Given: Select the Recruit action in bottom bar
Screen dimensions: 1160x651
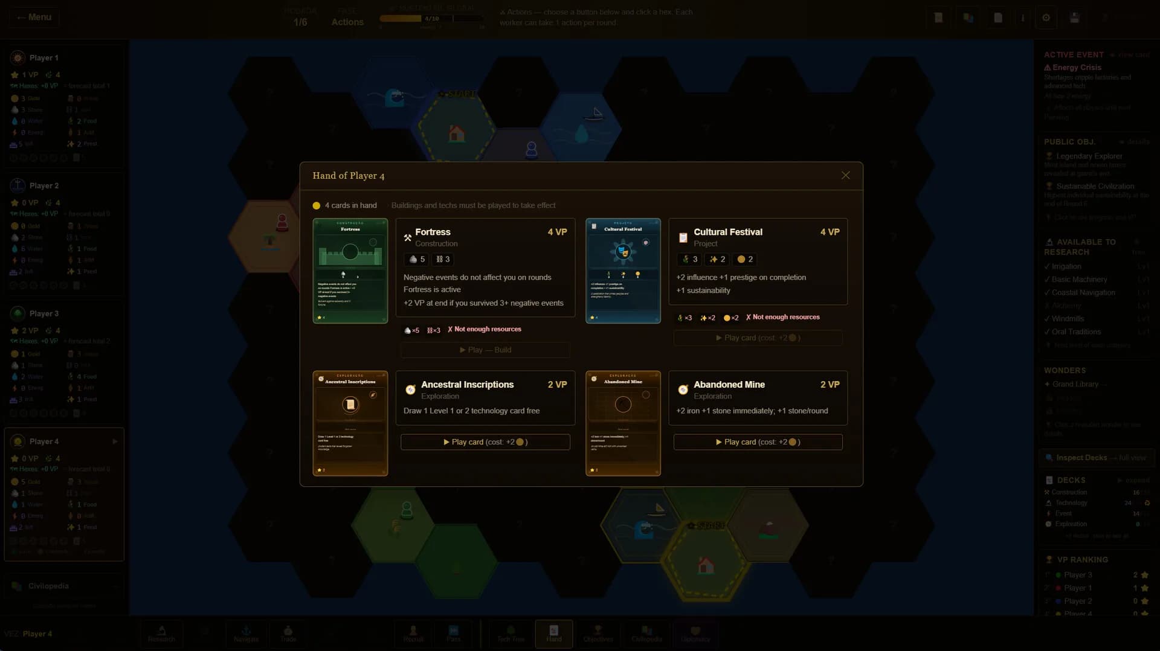Looking at the screenshot, I should point(413,633).
